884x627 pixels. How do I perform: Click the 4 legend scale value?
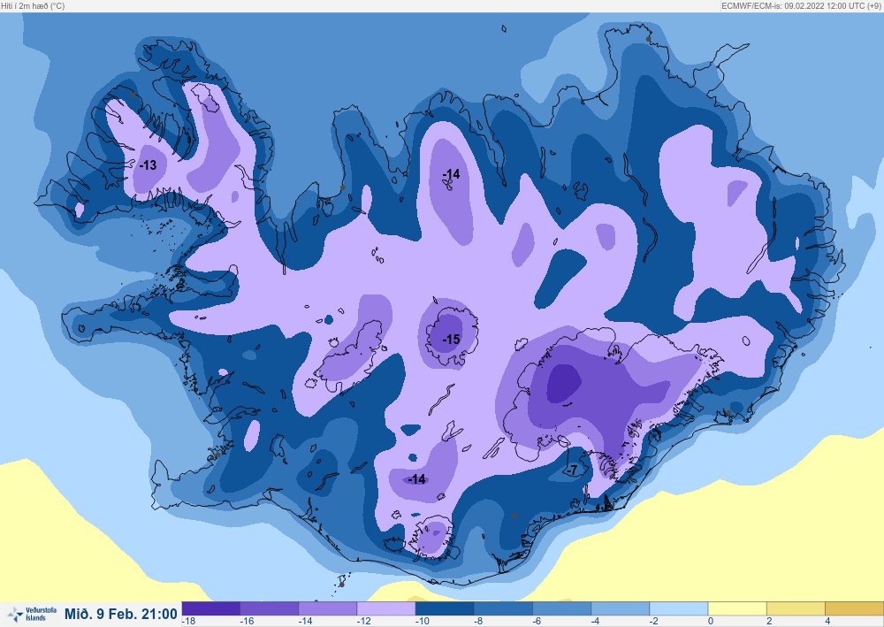point(827,622)
